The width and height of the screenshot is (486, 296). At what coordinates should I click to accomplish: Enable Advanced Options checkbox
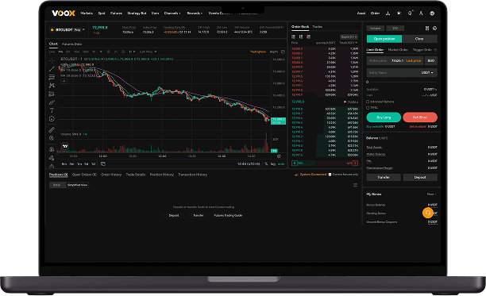click(x=368, y=102)
